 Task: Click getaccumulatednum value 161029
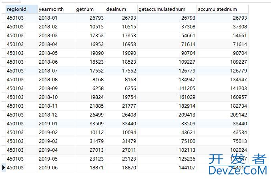click(x=167, y=97)
